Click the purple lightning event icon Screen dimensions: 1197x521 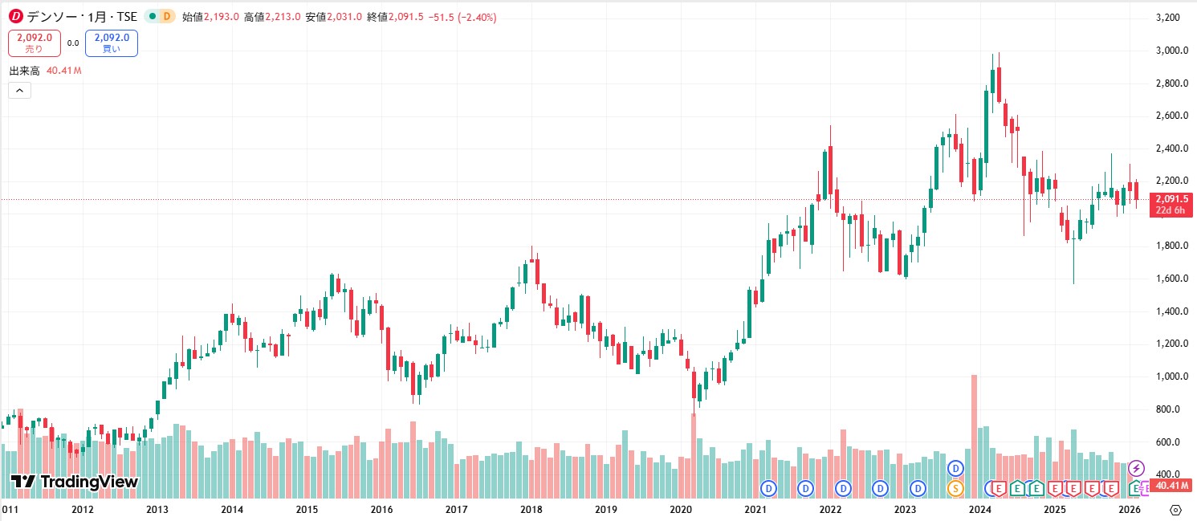tap(1136, 469)
